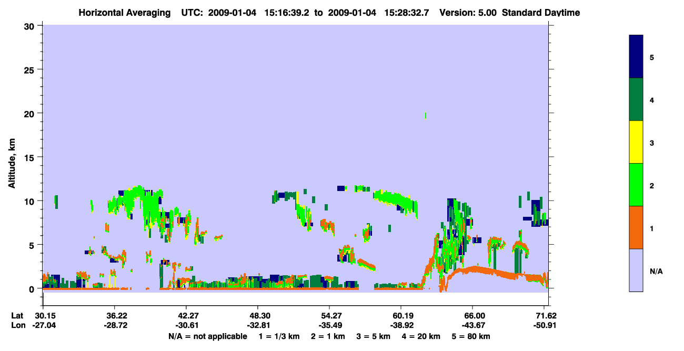The width and height of the screenshot is (684, 351).
Task: Click the lavender N/A colorbar segment
Action: [x=636, y=270]
